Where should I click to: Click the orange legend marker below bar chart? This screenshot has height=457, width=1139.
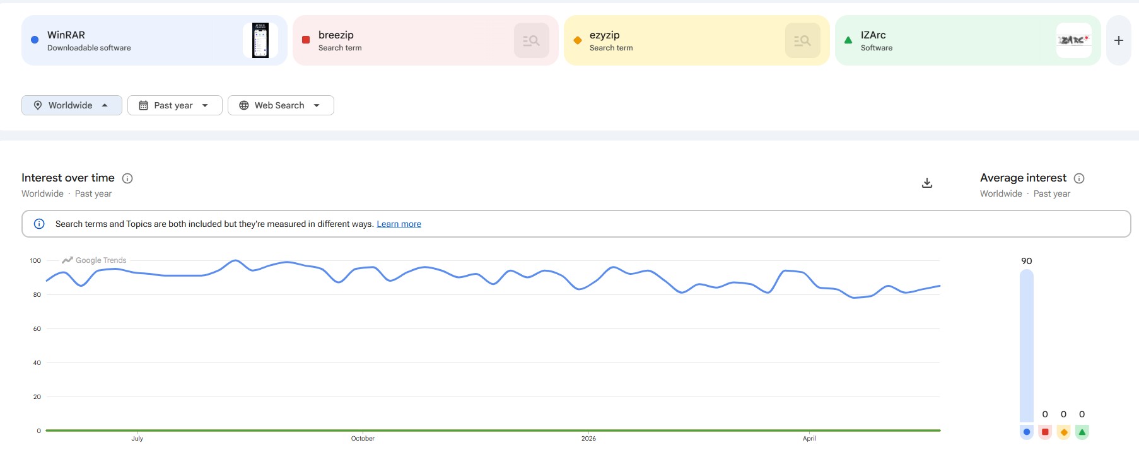click(1064, 432)
